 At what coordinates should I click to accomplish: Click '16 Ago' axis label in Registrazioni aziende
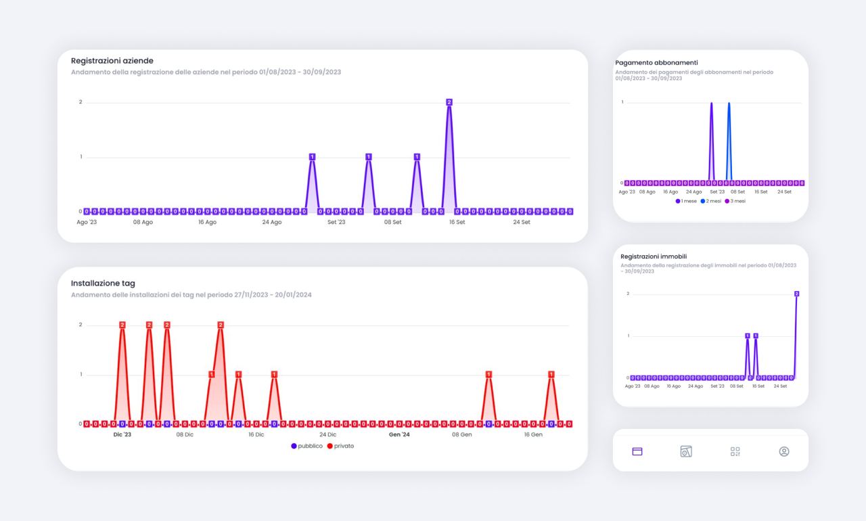(x=207, y=222)
